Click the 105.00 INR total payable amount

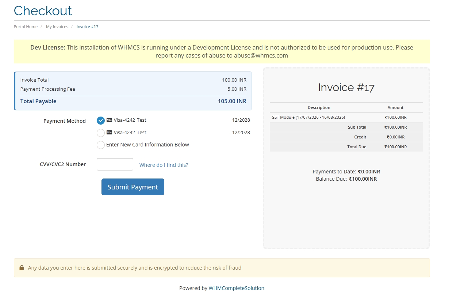click(232, 101)
